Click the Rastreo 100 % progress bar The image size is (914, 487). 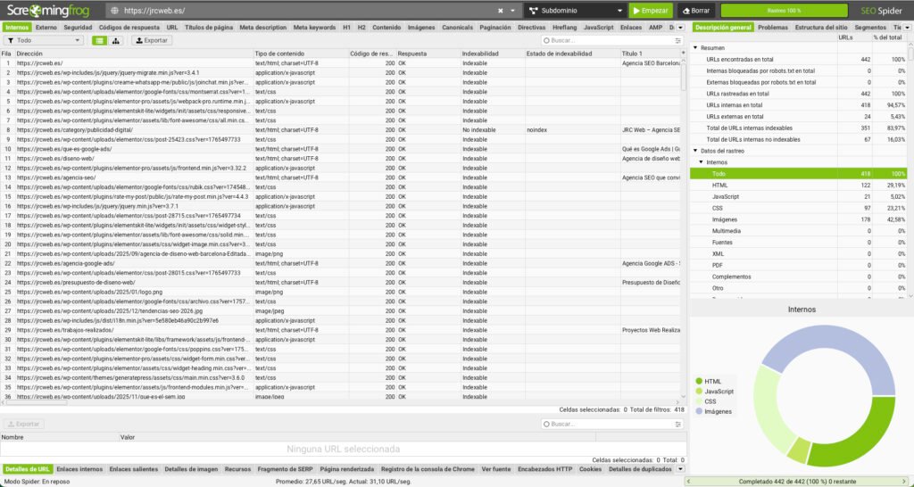point(784,11)
